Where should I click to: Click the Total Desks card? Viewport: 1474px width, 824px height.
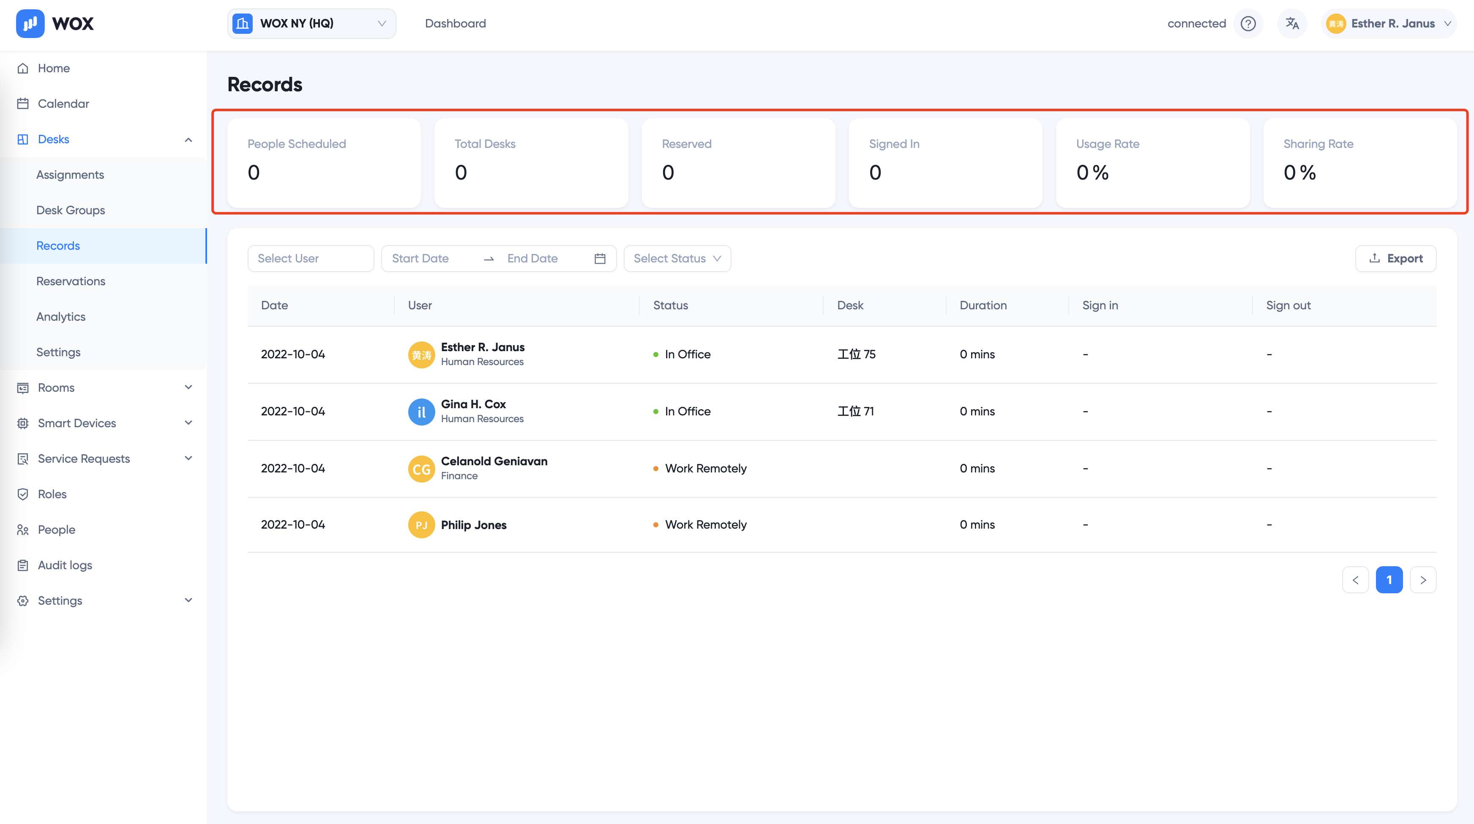click(531, 163)
